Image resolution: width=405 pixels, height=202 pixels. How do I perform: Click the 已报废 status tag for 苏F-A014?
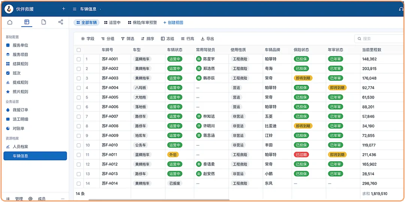coord(175,183)
